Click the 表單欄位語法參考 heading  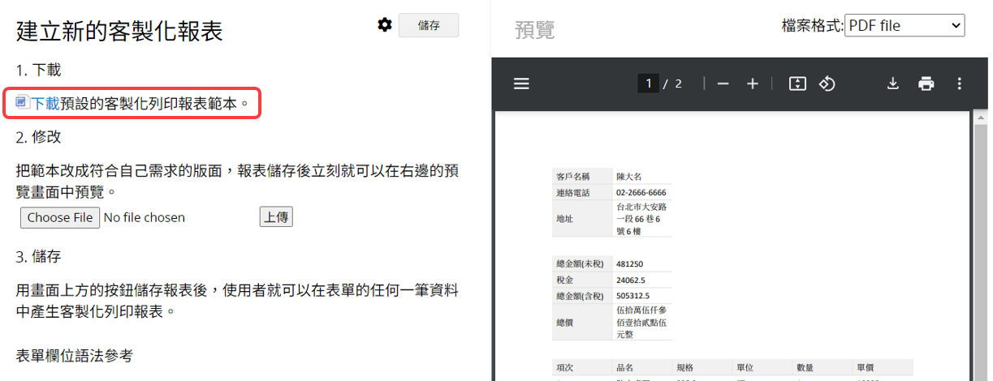(74, 355)
